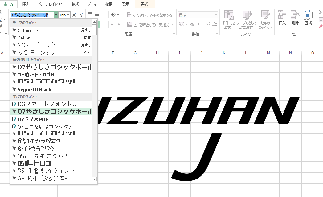
Task: Click the 挿入 (Insert Cells) icon
Action: click(282, 18)
